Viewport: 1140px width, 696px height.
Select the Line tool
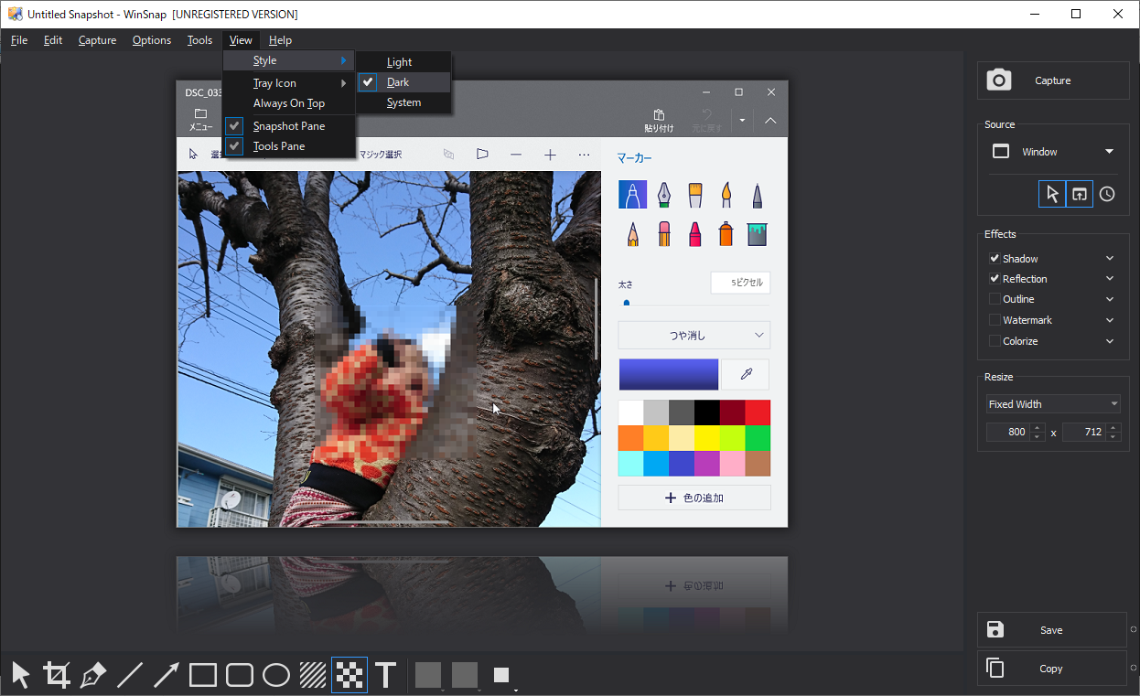pos(130,676)
